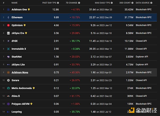Open the StarkNet project name link
This screenshot has width=160, height=116.
[x=17, y=57]
